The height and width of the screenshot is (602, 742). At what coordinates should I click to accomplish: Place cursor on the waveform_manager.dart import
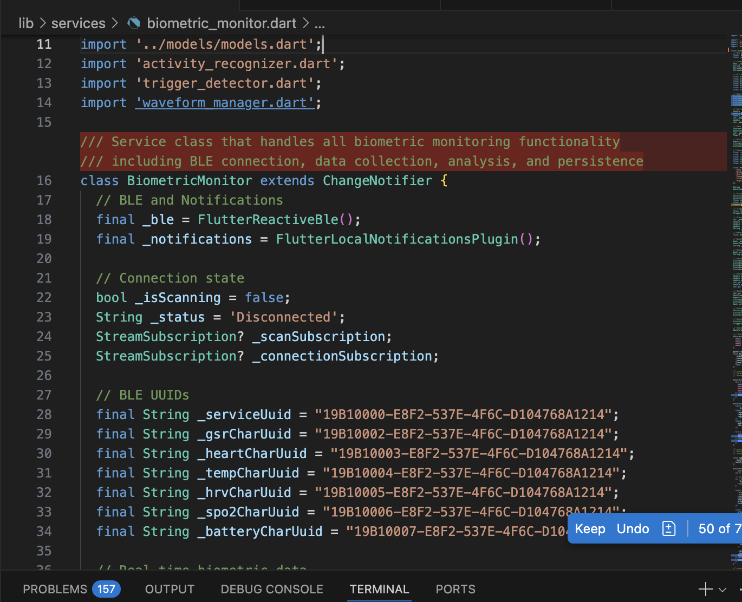point(225,102)
